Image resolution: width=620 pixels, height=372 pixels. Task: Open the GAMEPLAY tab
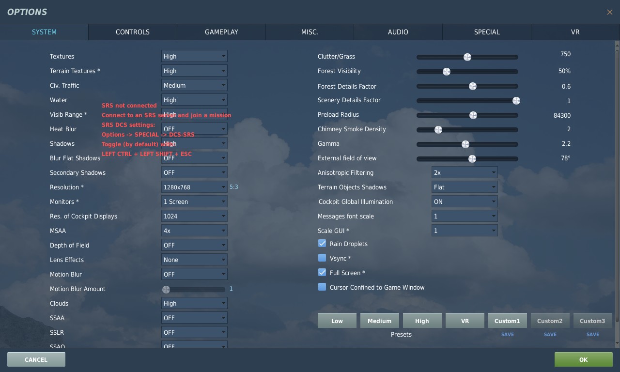pyautogui.click(x=221, y=32)
